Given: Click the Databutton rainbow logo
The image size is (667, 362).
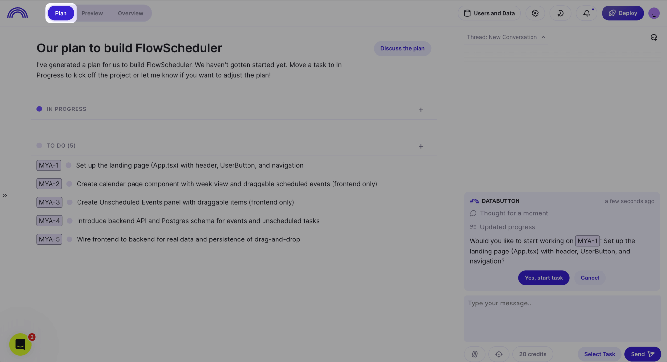Looking at the screenshot, I should tap(18, 13).
